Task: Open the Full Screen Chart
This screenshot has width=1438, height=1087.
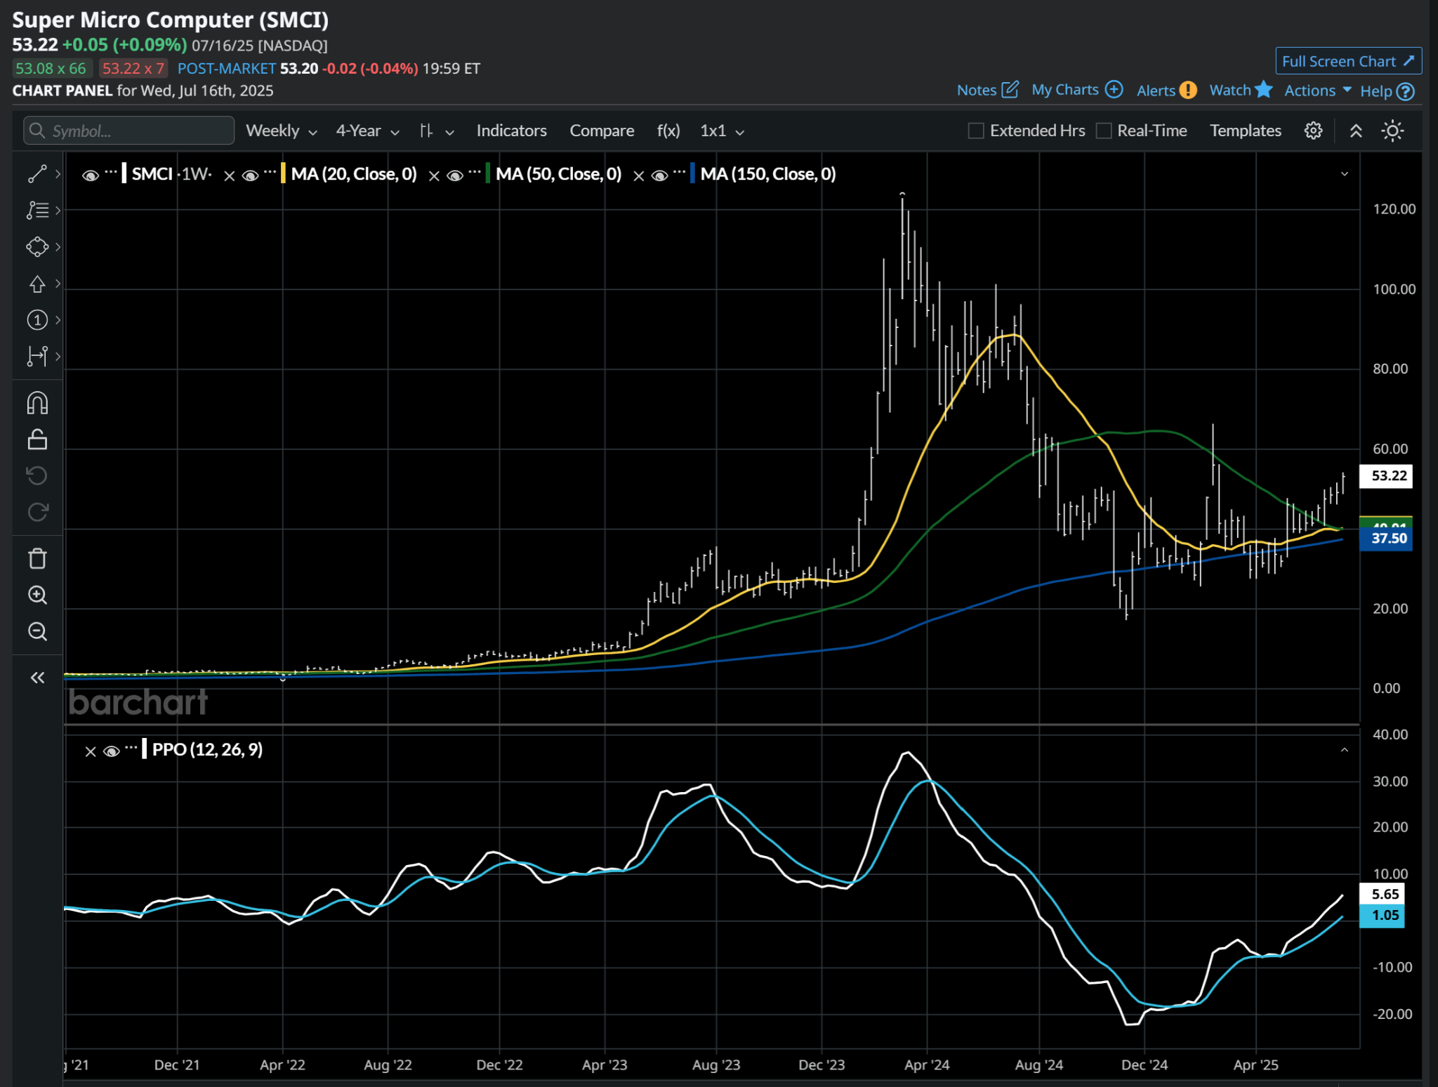Action: tap(1348, 61)
